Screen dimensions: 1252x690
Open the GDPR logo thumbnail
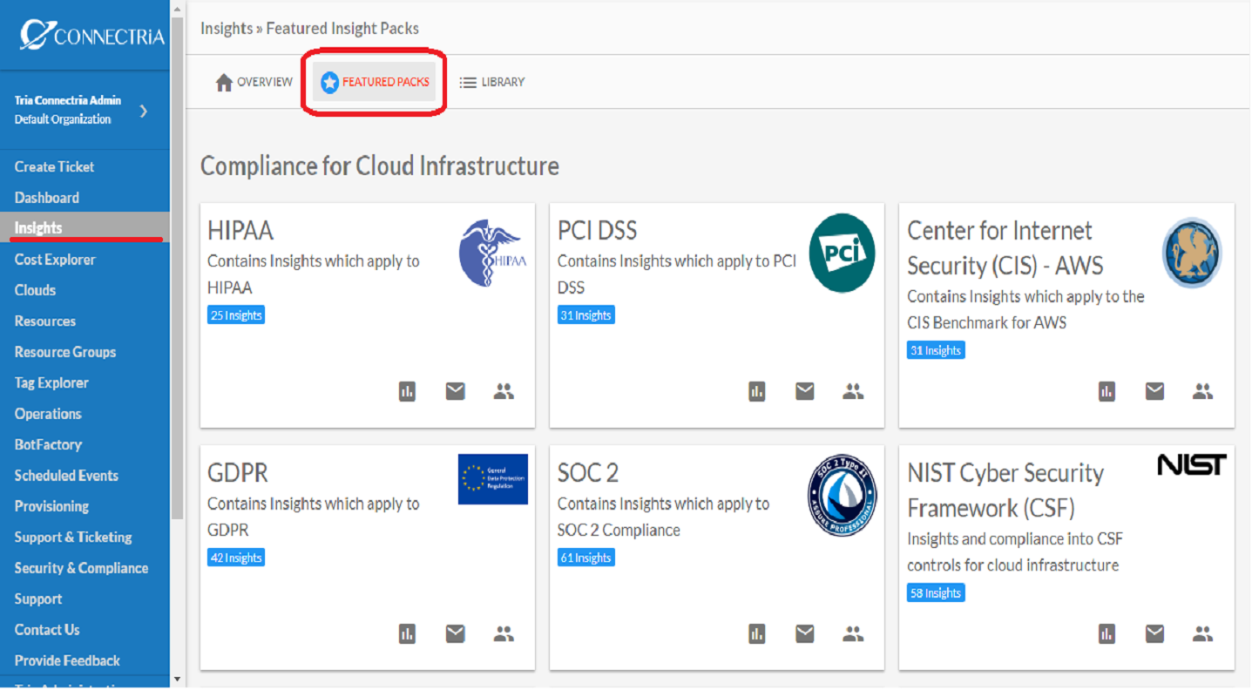click(493, 479)
